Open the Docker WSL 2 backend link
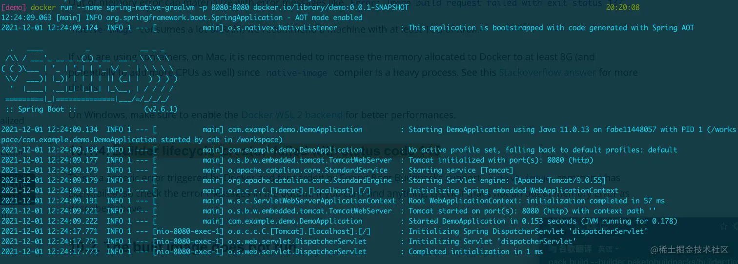 [x=292, y=115]
